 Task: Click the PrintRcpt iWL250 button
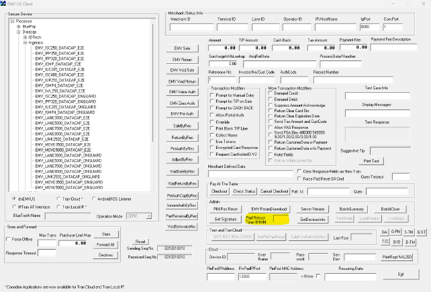pyautogui.click(x=397, y=257)
